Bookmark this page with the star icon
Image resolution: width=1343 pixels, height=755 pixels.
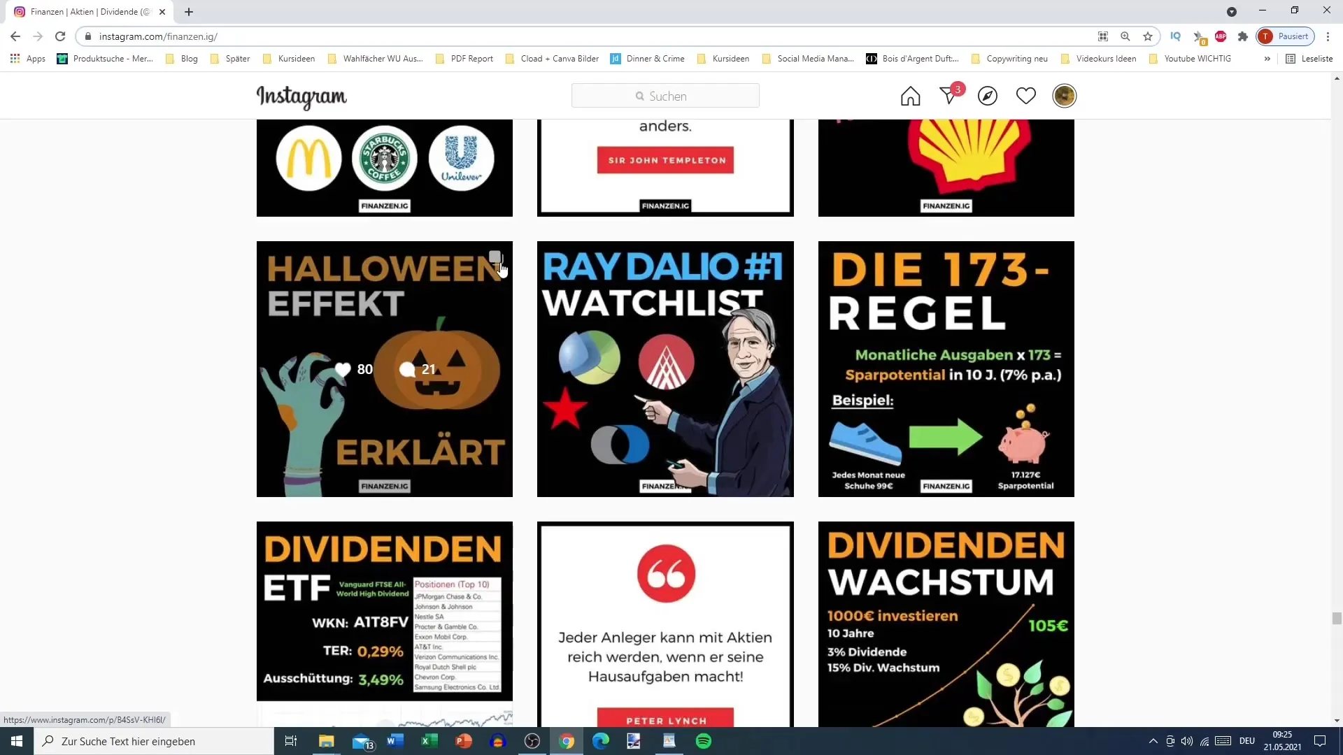pos(1148,36)
